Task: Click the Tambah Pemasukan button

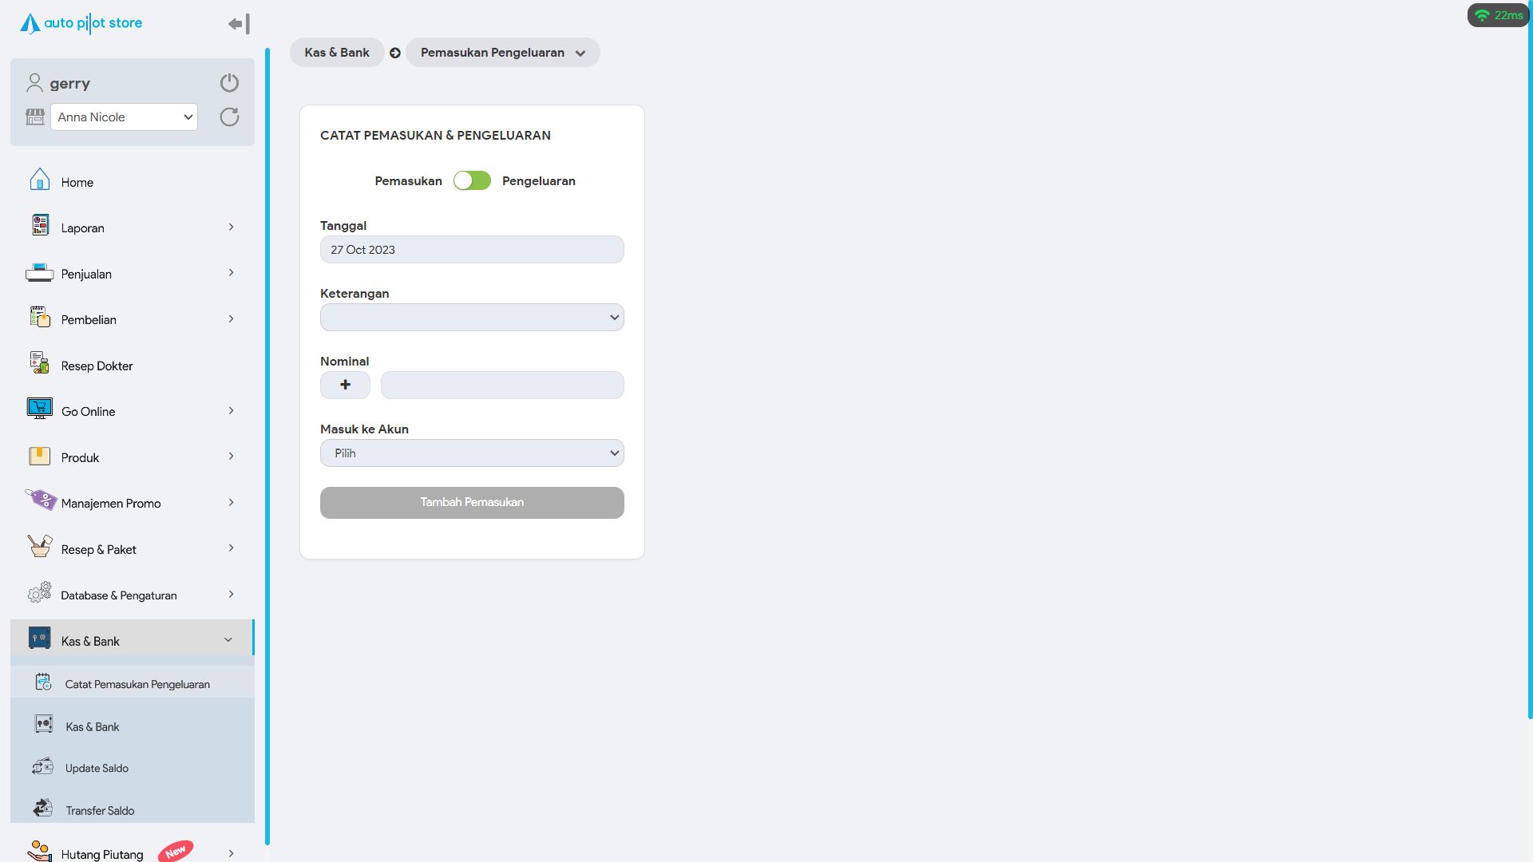Action: [x=472, y=503]
